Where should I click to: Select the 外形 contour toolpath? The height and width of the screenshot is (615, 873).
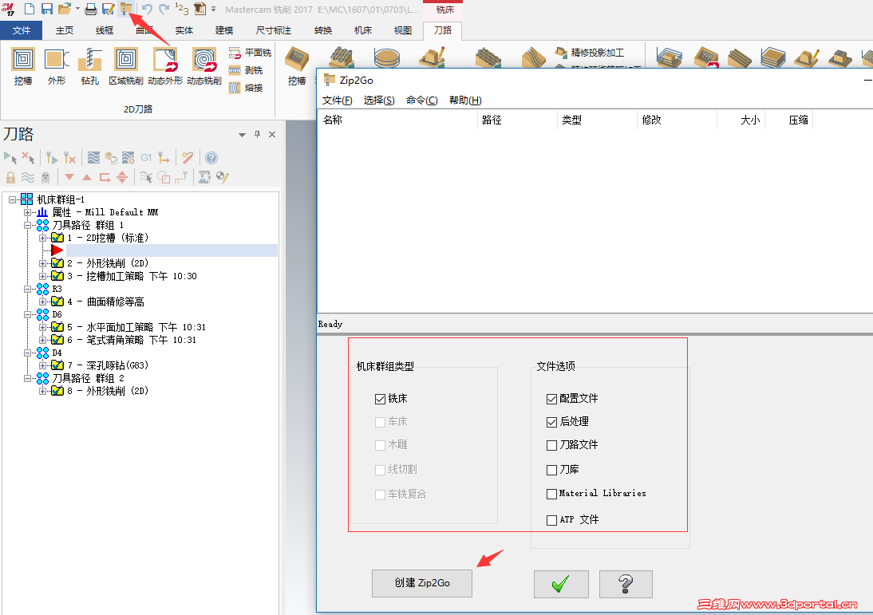(56, 66)
